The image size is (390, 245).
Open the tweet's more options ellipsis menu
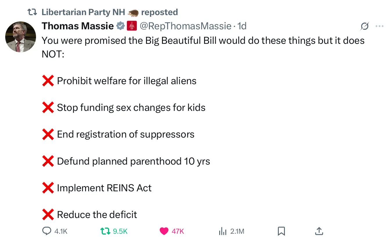pyautogui.click(x=379, y=26)
